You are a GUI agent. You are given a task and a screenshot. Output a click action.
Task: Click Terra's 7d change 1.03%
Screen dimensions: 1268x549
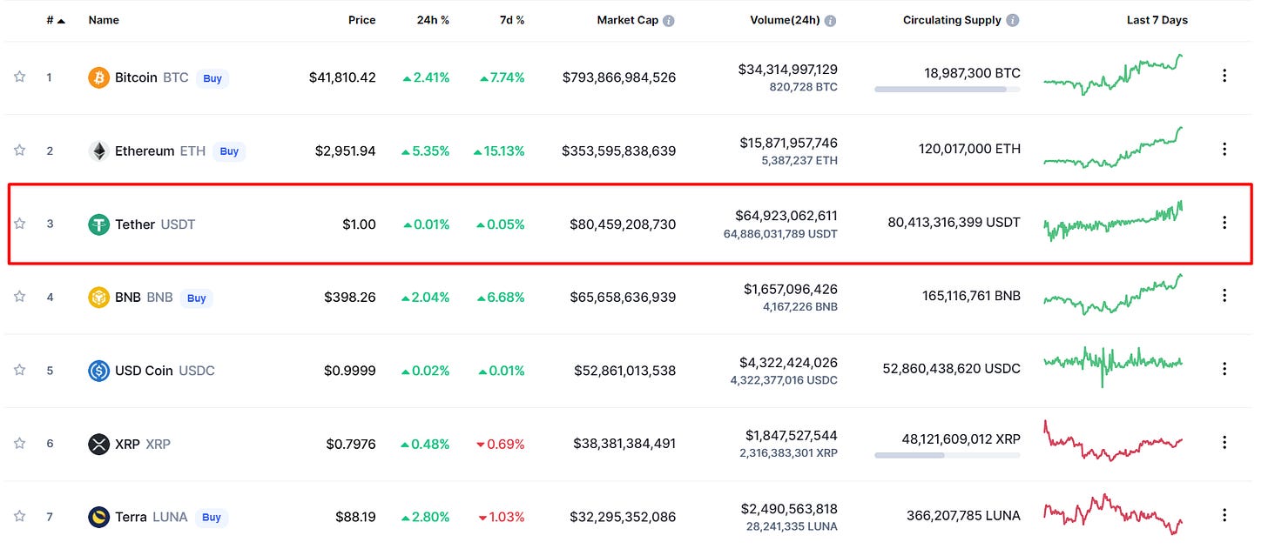(x=501, y=517)
